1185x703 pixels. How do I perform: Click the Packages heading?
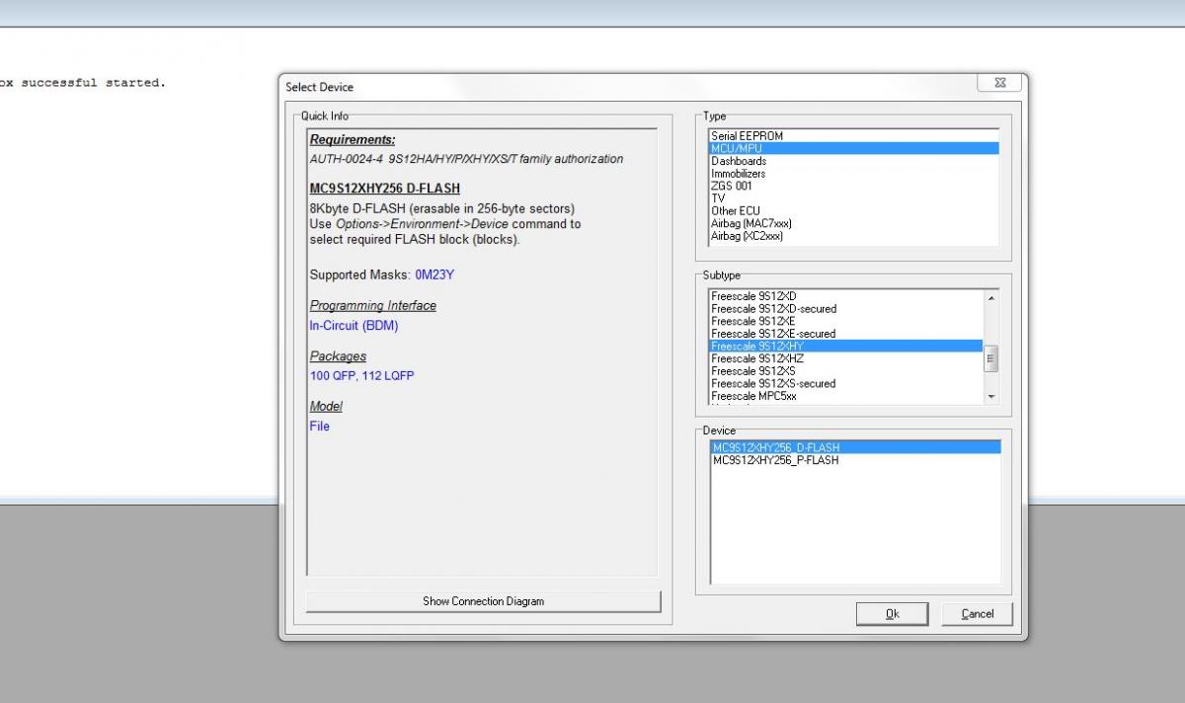338,356
